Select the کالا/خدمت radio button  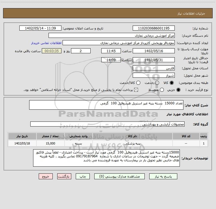click(138, 83)
